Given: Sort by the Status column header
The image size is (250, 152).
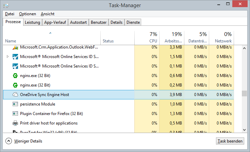Looking at the screenshot, I should (117, 38).
